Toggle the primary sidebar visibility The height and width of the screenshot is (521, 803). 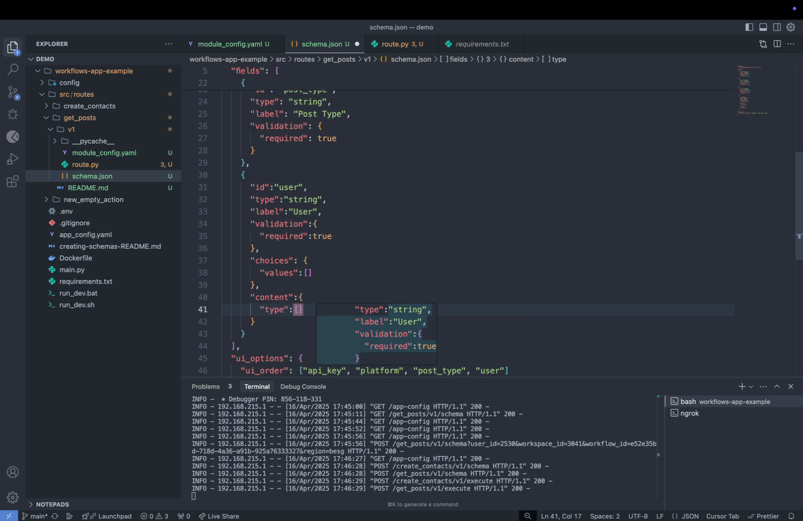(x=749, y=28)
